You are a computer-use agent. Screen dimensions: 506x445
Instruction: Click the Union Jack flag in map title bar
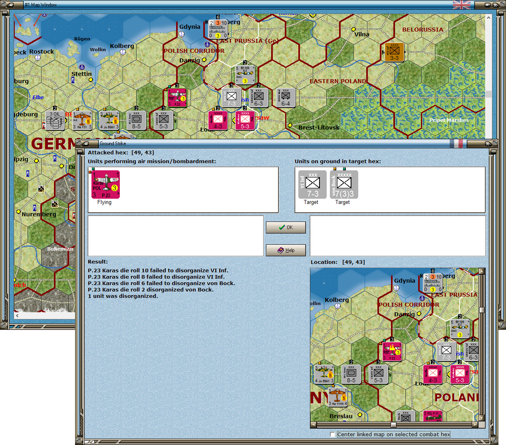[x=462, y=5]
